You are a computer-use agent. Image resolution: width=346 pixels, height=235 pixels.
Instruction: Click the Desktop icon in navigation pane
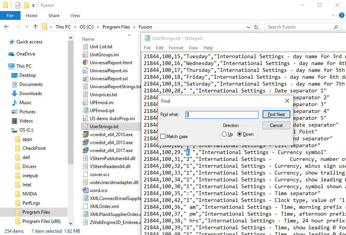pyautogui.click(x=14, y=75)
